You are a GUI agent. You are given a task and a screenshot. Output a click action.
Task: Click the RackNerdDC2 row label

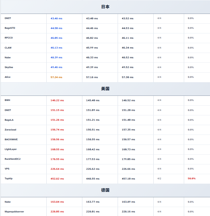coord(13,159)
